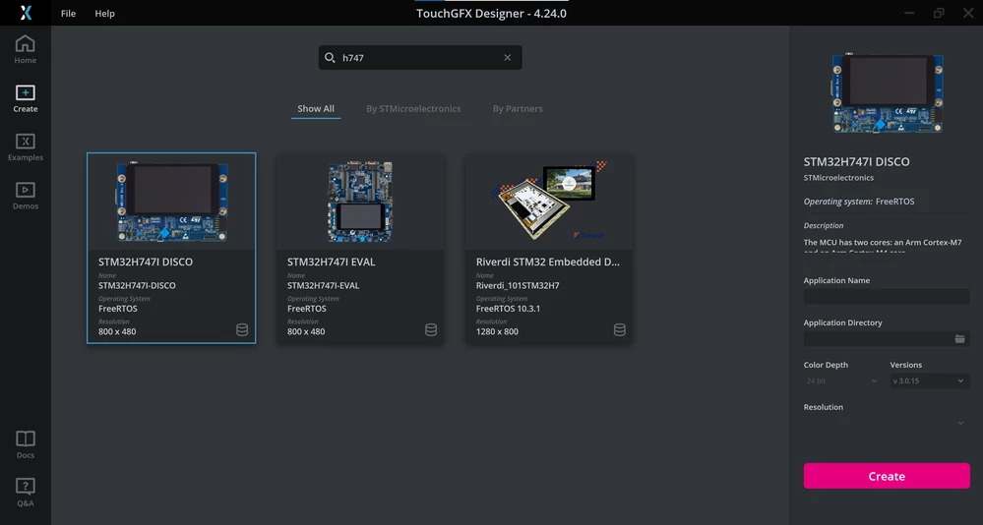Switch to the By Partners tab
This screenshot has height=525, width=983.
point(518,109)
